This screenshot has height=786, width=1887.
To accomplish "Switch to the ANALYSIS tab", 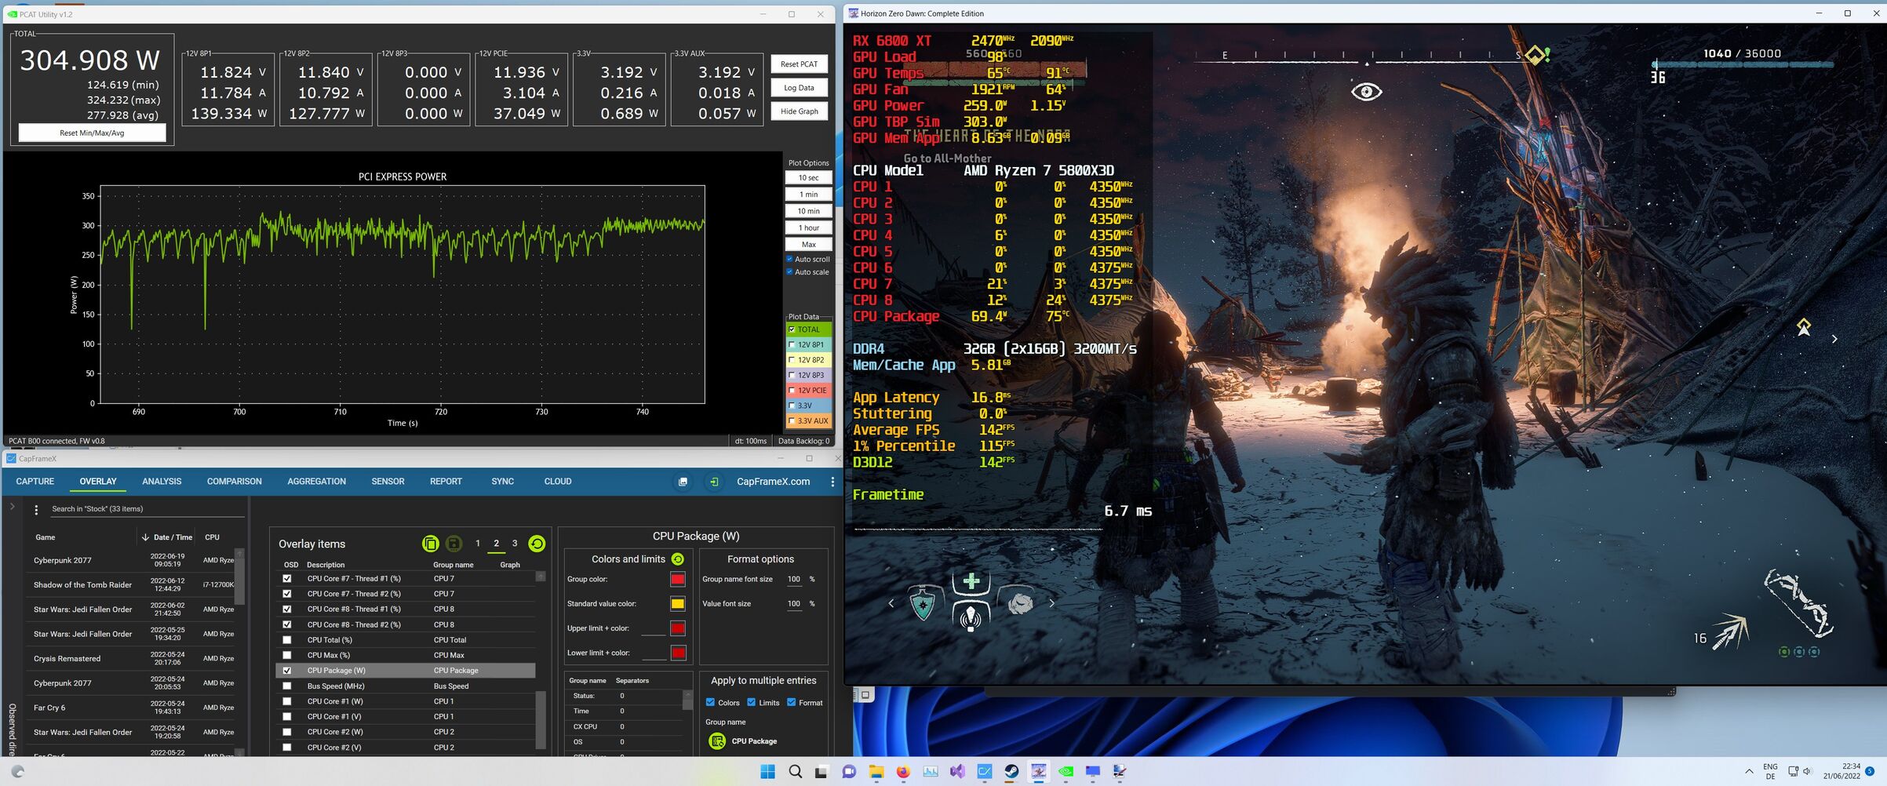I will coord(162,482).
